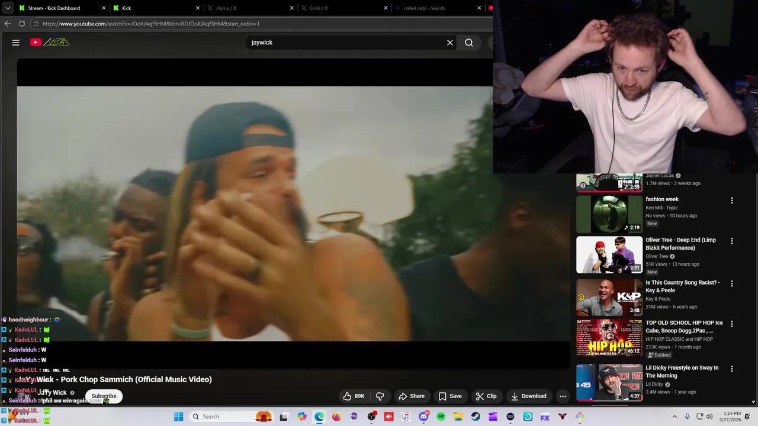Screen dimensions: 758x426
Task: Open Oliver Tree Deep End thumbnail
Action: tap(609, 254)
